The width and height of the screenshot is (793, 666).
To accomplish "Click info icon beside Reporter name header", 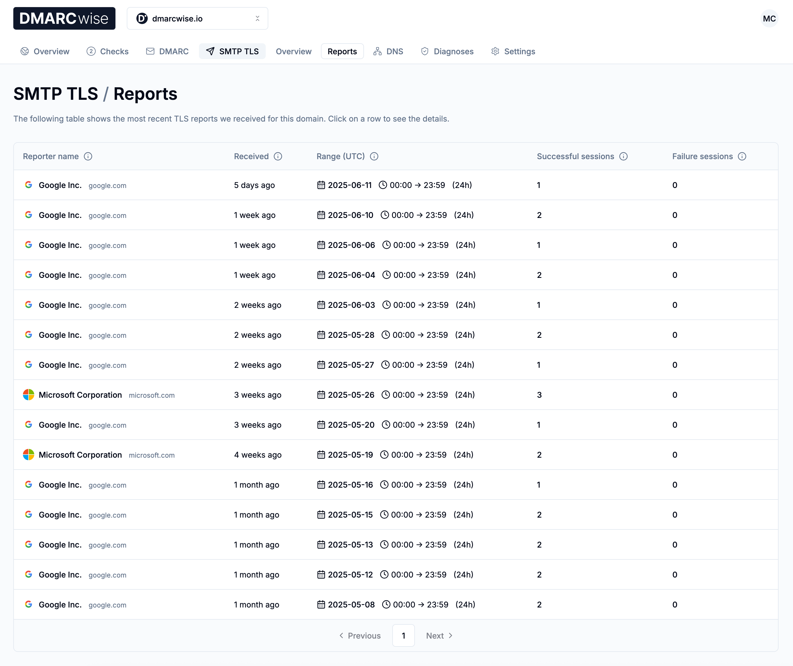I will point(88,156).
